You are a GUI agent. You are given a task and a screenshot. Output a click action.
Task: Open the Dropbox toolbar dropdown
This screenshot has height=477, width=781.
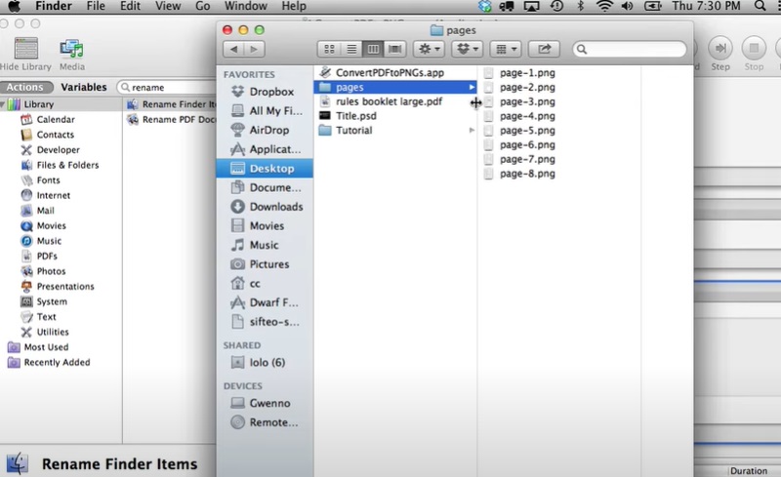[x=468, y=49]
